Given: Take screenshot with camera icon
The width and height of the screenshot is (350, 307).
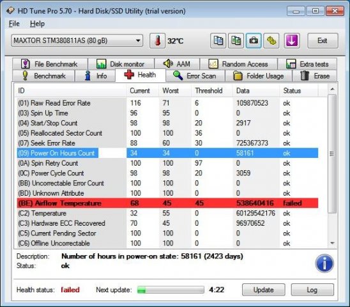Looking at the screenshot, I should pyautogui.click(x=254, y=41).
